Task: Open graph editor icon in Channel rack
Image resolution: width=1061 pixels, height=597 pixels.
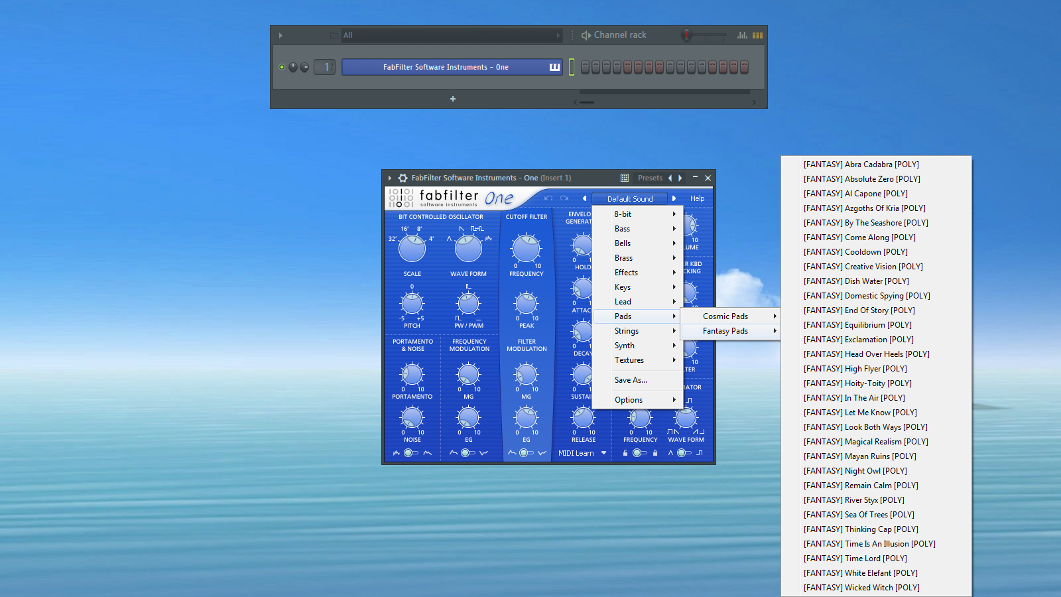Action: (x=742, y=35)
